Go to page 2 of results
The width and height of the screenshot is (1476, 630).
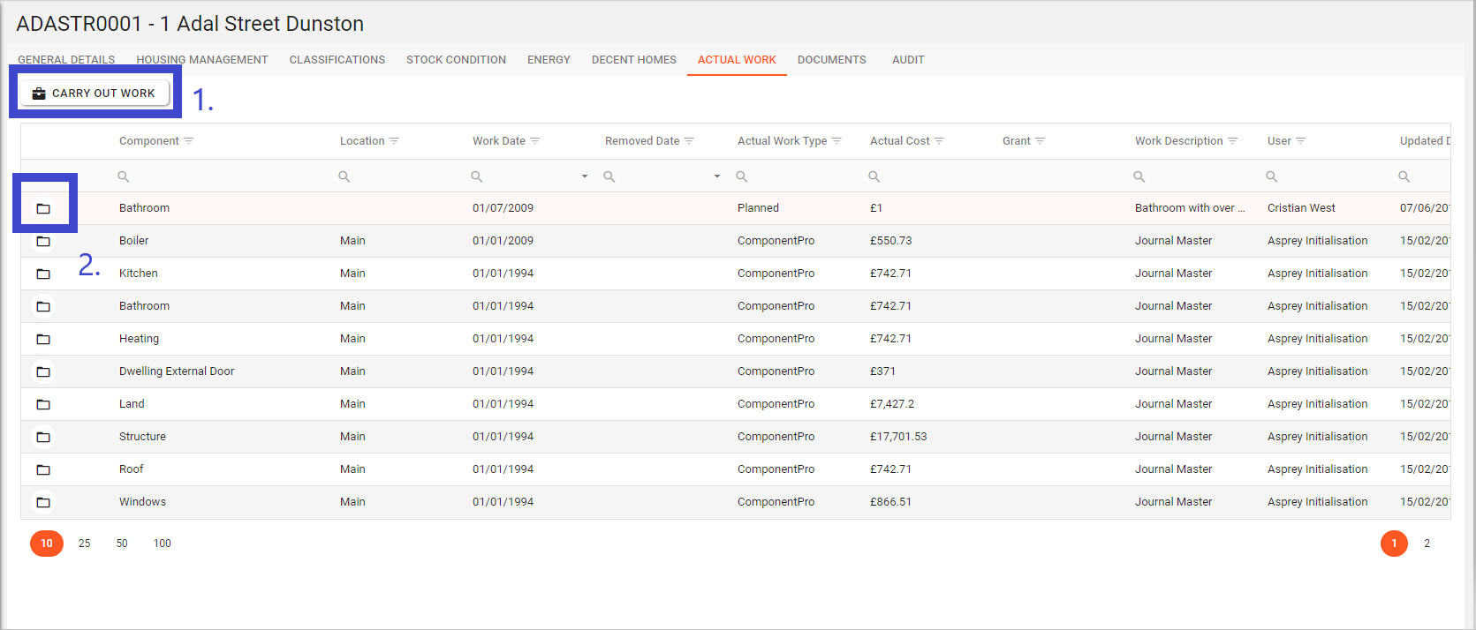pos(1427,544)
